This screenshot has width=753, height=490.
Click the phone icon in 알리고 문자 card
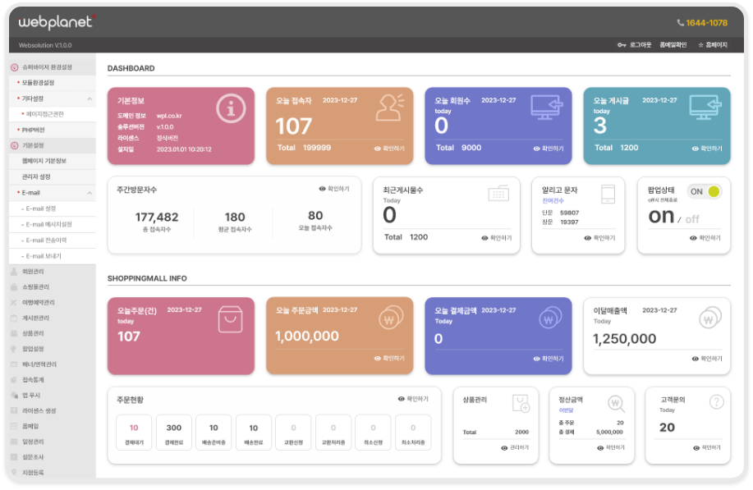pyautogui.click(x=608, y=194)
